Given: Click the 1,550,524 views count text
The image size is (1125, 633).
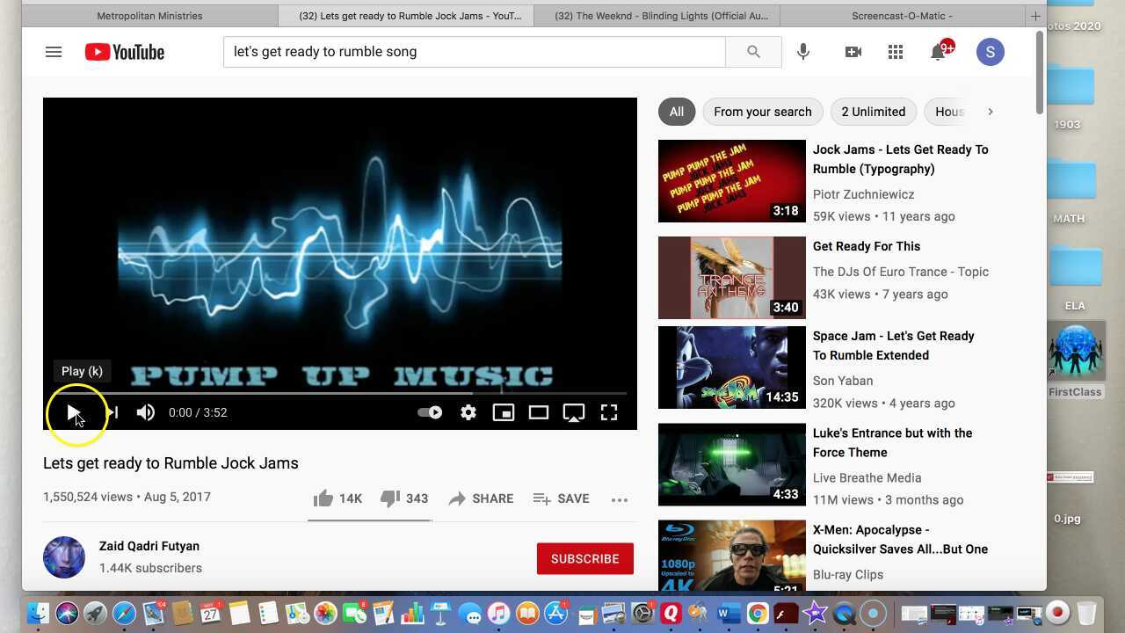Looking at the screenshot, I should pyautogui.click(x=88, y=497).
